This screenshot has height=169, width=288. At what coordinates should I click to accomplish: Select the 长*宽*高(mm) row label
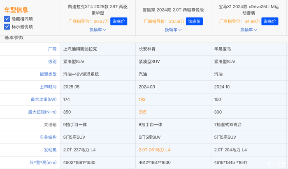pyautogui.click(x=43, y=162)
